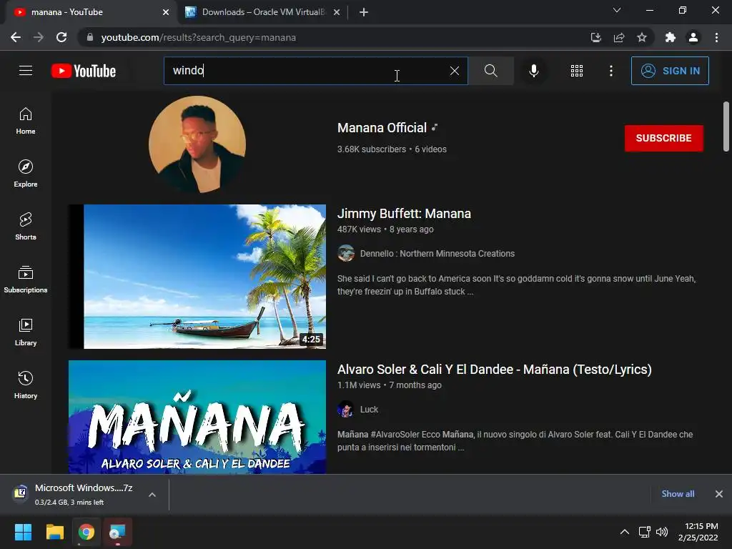Share this page using the share icon
Viewport: 732px width, 549px height.
(x=619, y=37)
